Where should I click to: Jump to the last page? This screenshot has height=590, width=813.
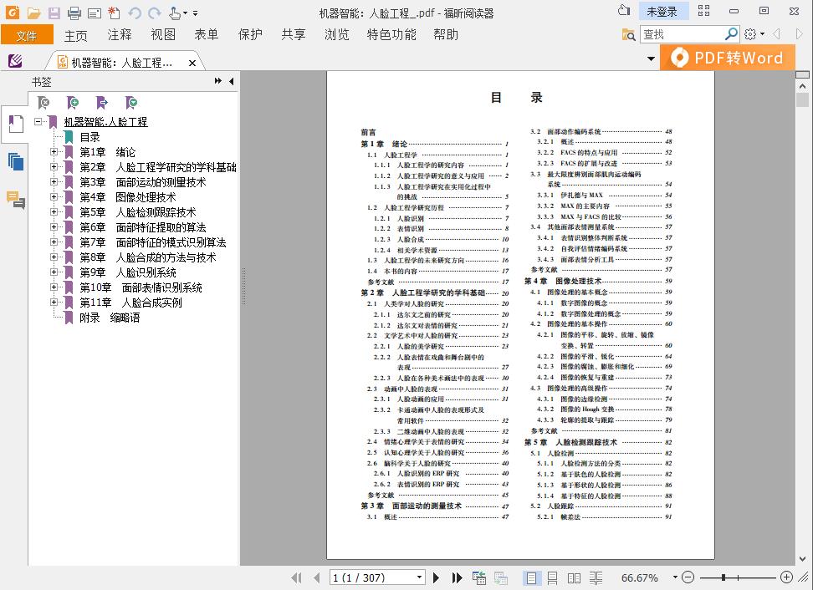pyautogui.click(x=457, y=577)
